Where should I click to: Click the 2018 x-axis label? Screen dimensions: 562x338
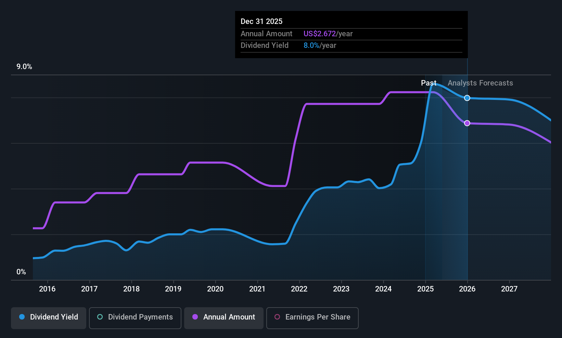(131, 289)
